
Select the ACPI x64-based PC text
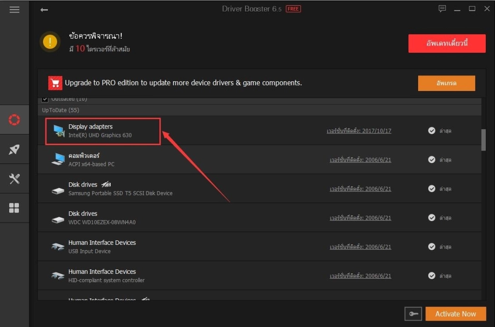pos(91,164)
